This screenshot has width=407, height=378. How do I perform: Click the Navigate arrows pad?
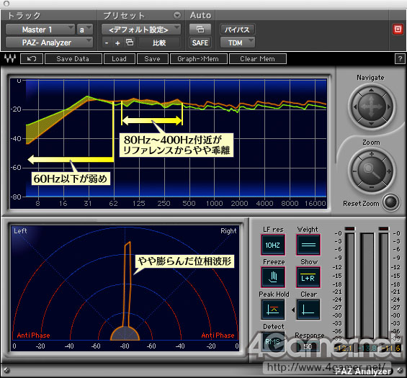pyautogui.click(x=371, y=107)
